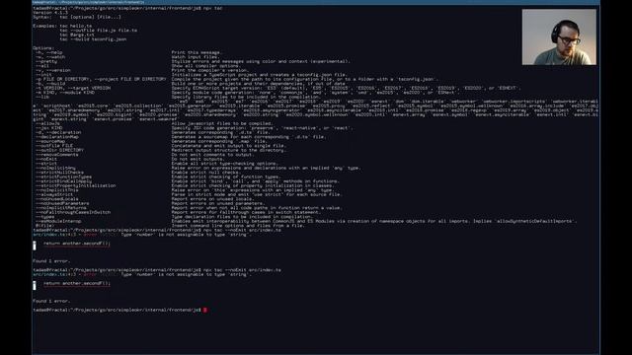
Task: Click the '--noFallthroughCasesInSwitch' option
Action: (x=73, y=212)
